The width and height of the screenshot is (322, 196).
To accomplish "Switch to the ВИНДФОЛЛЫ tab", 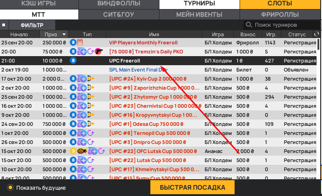I will pyautogui.click(x=119, y=4).
